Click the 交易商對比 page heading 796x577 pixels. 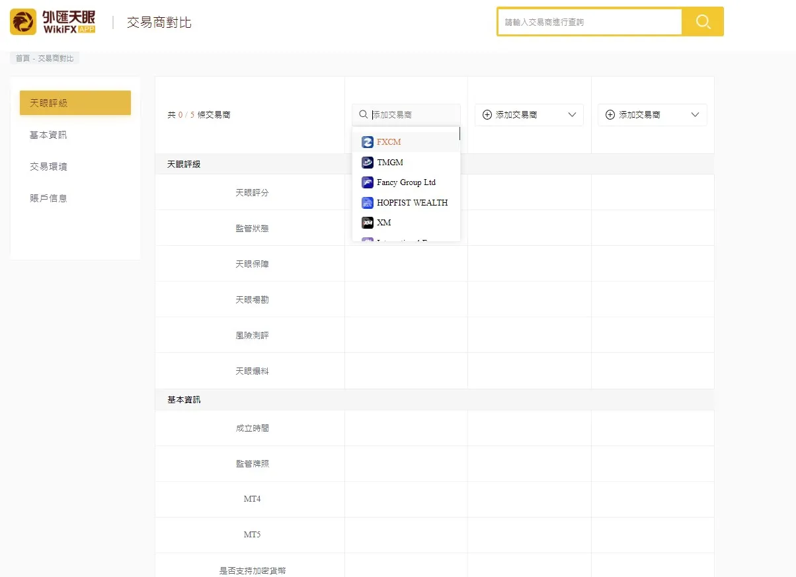[x=159, y=22]
